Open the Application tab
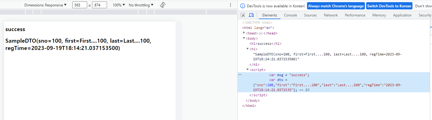 (402, 15)
